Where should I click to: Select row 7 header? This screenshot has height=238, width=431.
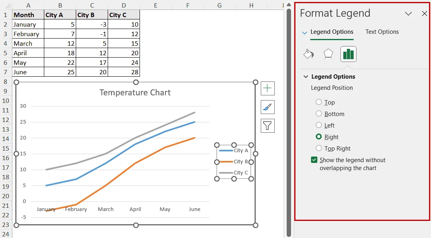pos(6,72)
